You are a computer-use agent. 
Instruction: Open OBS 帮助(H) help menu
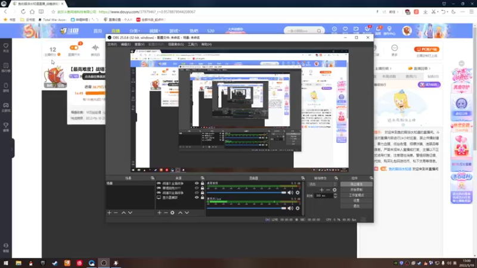(206, 44)
